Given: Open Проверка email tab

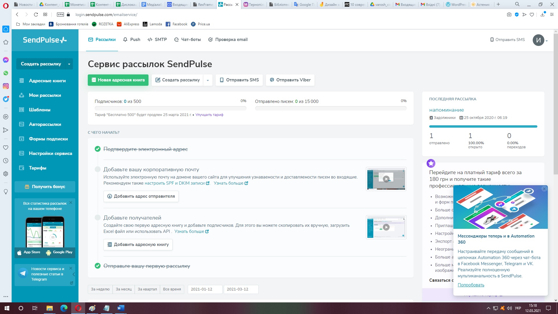Looking at the screenshot, I should [x=228, y=40].
